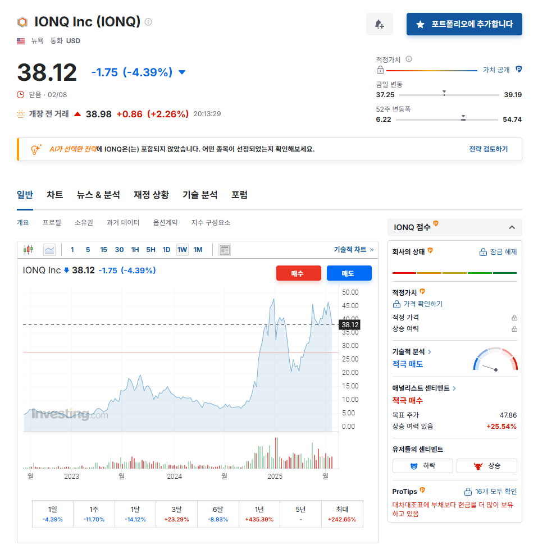The width and height of the screenshot is (538, 545).
Task: Switch to the 뉴스 & 분석 tab
Action: tap(98, 195)
